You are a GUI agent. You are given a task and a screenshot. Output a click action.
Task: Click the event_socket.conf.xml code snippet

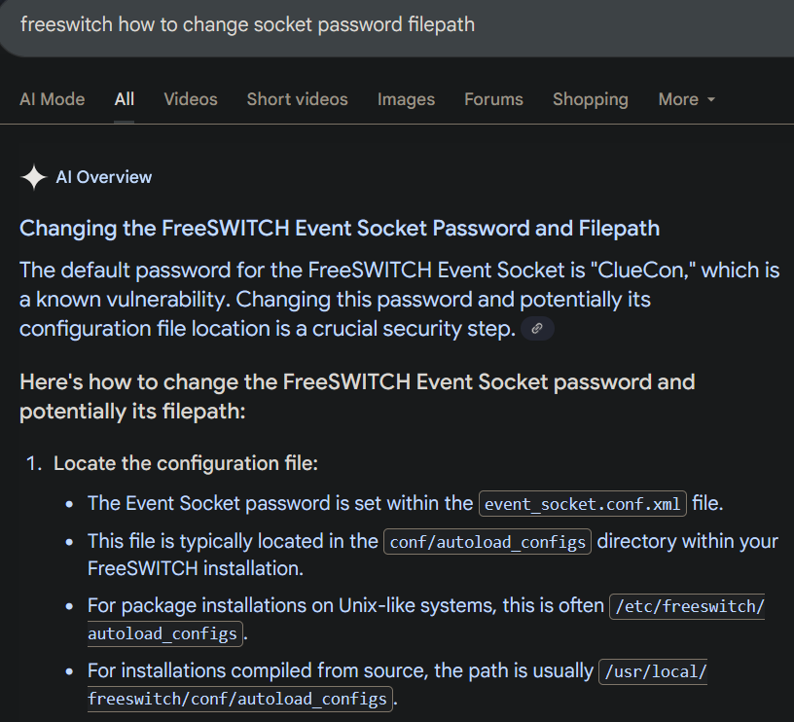tap(583, 504)
